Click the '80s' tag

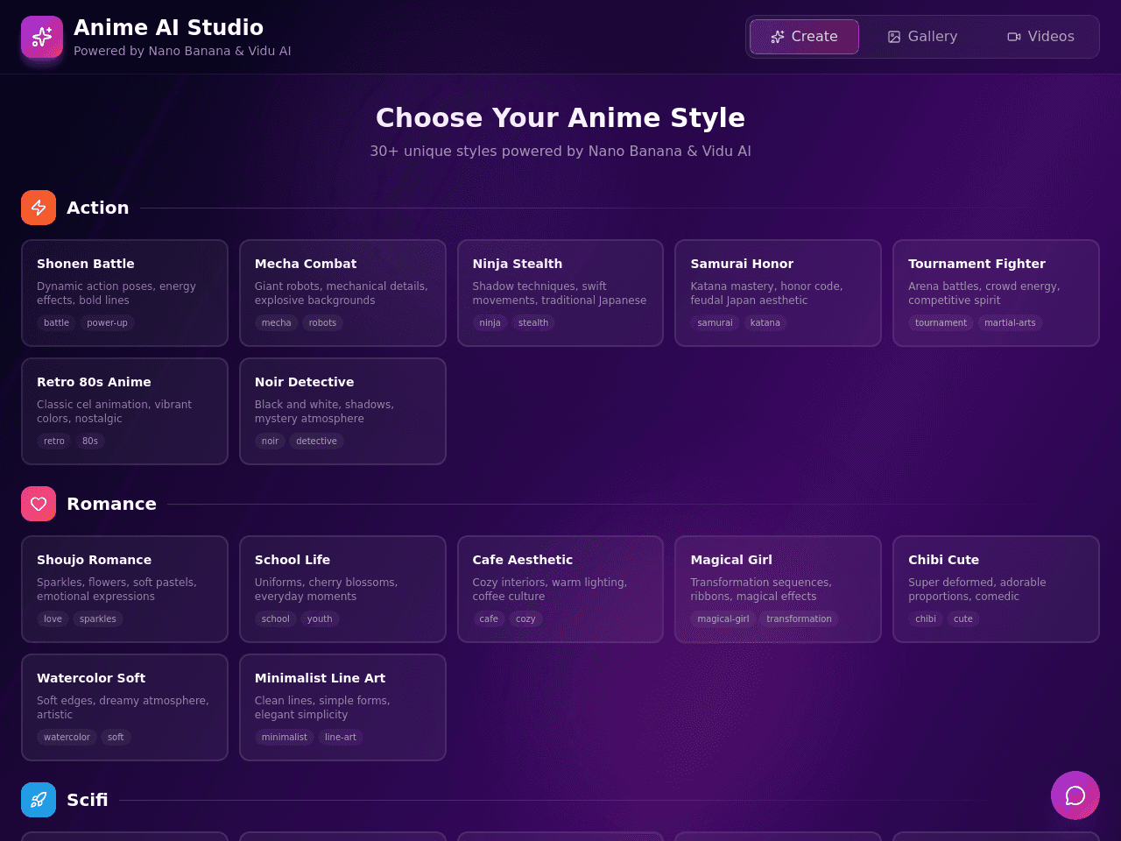(90, 441)
